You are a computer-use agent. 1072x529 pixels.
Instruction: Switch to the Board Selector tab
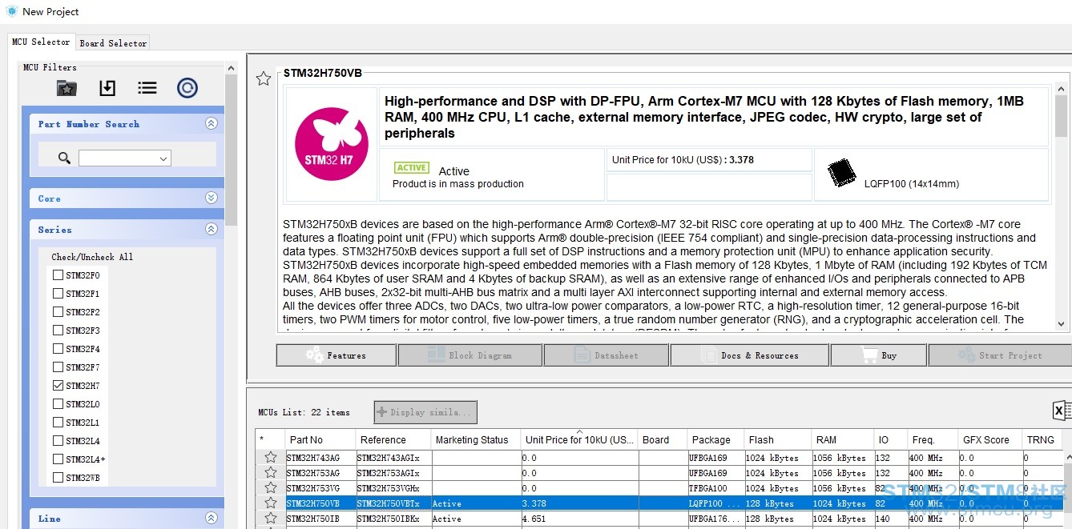pyautogui.click(x=113, y=43)
